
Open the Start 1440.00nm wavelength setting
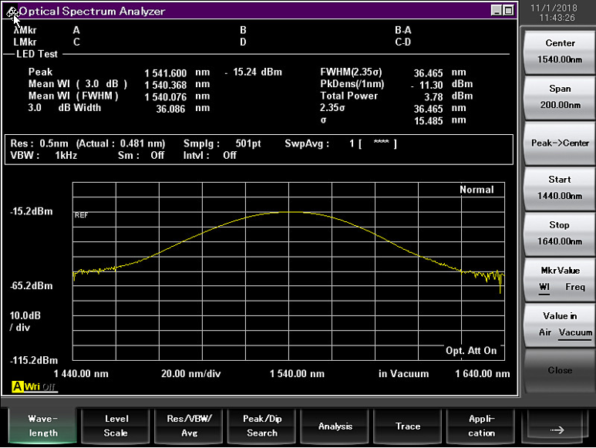(x=560, y=187)
